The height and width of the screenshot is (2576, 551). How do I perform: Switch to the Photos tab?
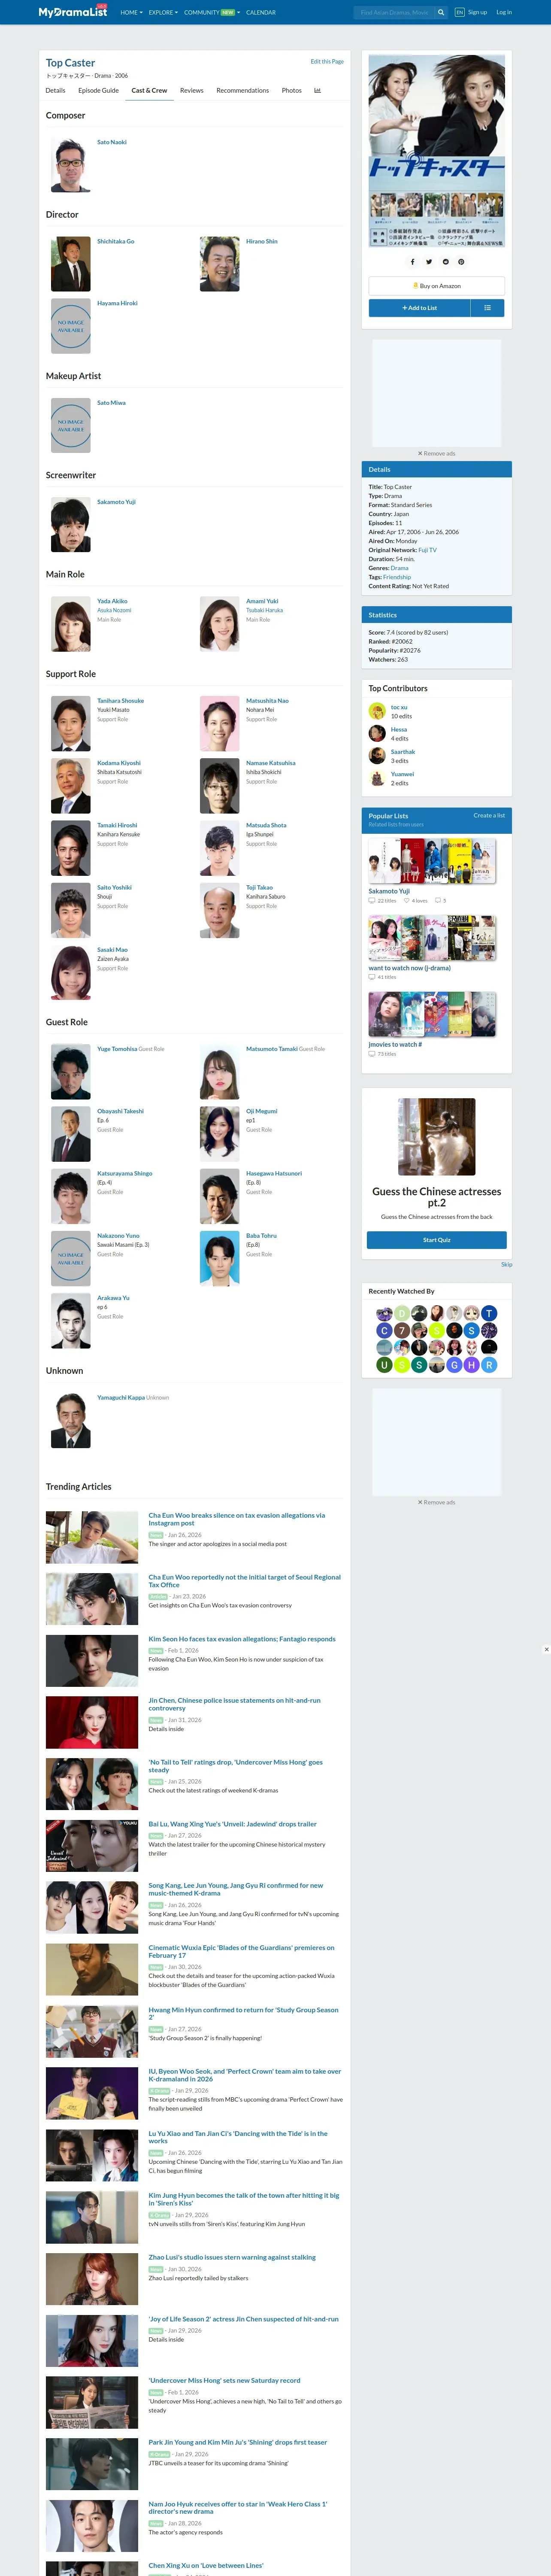(291, 90)
